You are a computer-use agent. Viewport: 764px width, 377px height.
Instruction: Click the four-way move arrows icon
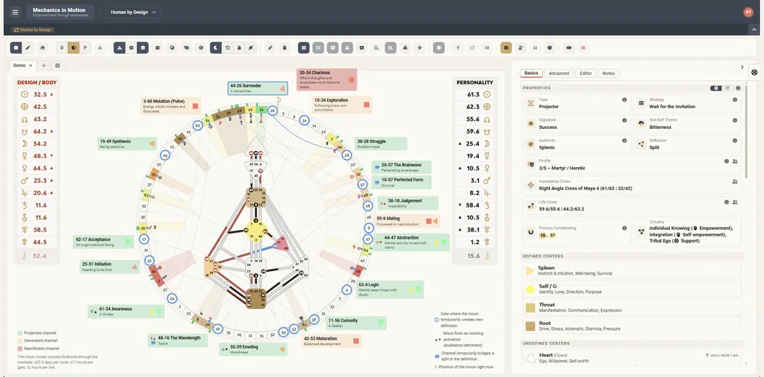(x=419, y=48)
